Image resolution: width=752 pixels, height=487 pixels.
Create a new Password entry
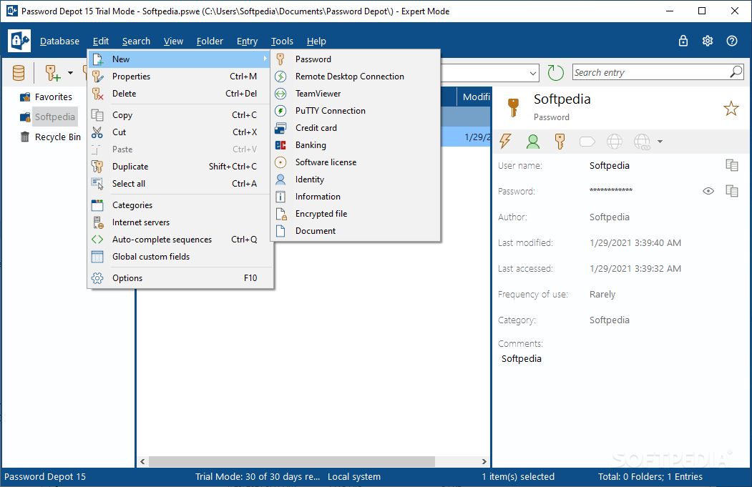coord(355,59)
